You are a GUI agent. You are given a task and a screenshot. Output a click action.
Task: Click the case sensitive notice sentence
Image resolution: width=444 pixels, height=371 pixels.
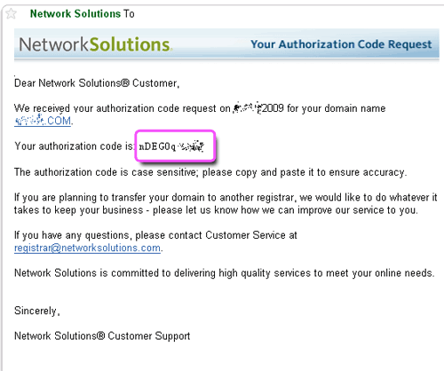pos(210,172)
